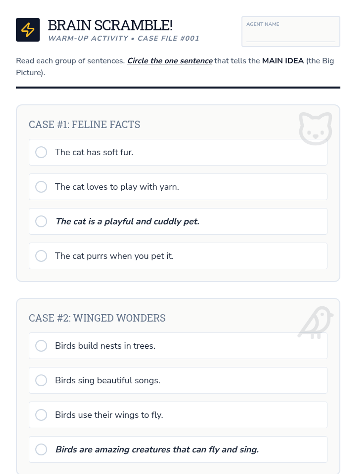This screenshot has height=474, width=356.
Task: Click the "CASE #2: WINGED WONDERS" heading
Action: pyautogui.click(x=97, y=318)
